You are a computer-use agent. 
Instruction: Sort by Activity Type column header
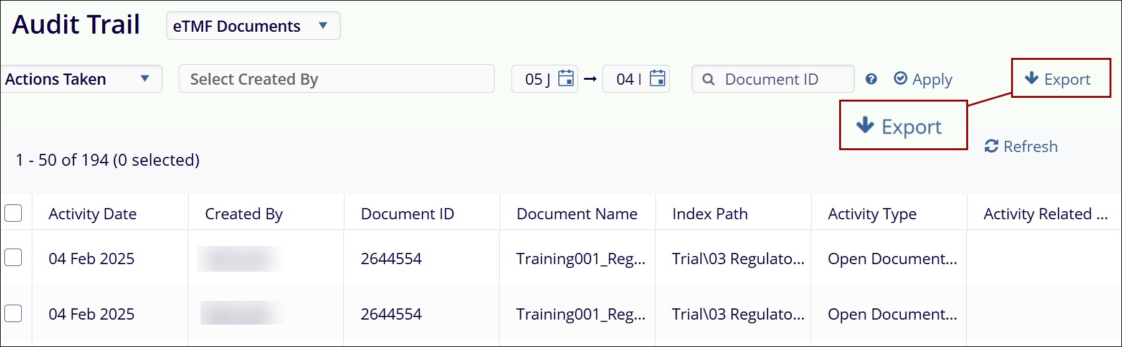(x=872, y=214)
